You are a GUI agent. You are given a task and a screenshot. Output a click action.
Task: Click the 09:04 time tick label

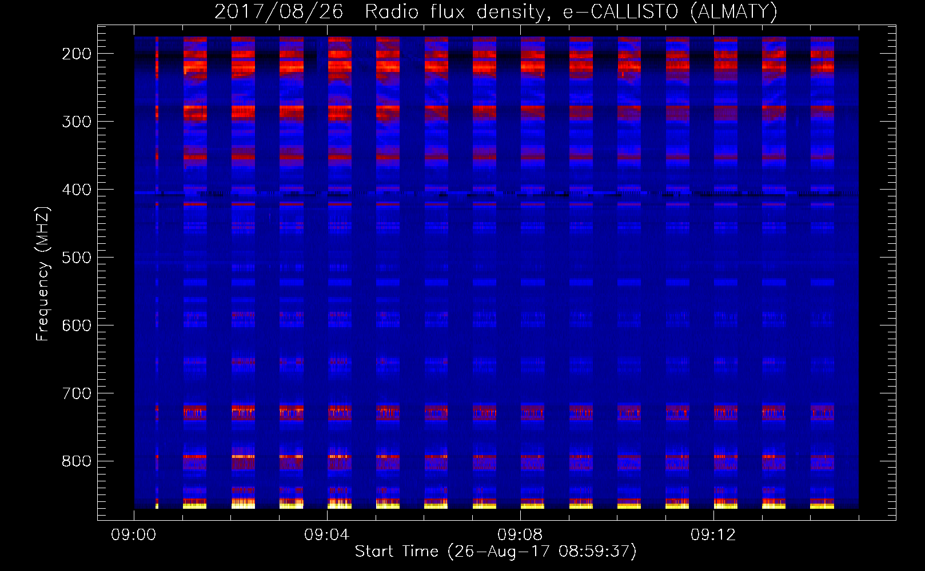(x=327, y=535)
